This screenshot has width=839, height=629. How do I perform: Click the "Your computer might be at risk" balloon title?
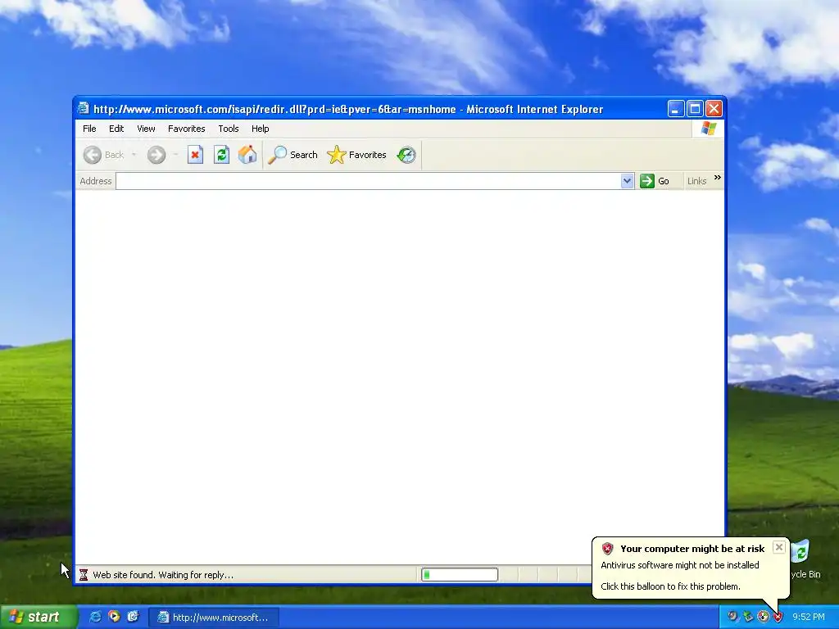pos(692,549)
